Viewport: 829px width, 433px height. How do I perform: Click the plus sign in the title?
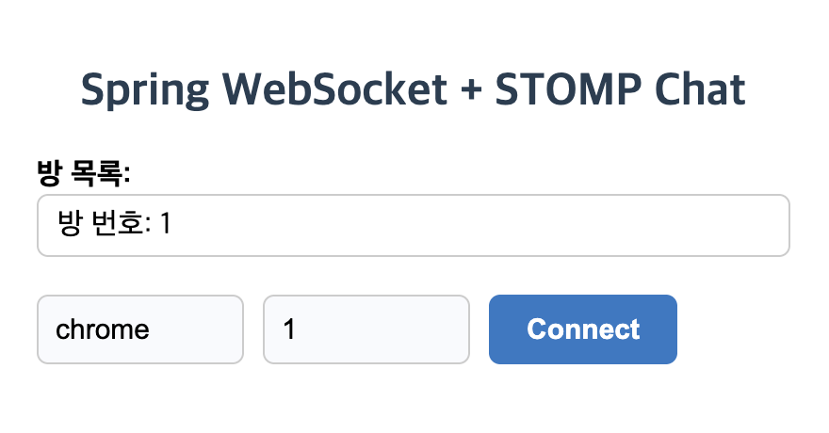click(471, 89)
